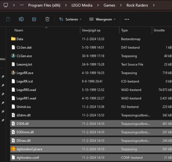Screen dimensions: 172x162
Task: Sort files by Gewijzigd op column
Action: point(91,30)
